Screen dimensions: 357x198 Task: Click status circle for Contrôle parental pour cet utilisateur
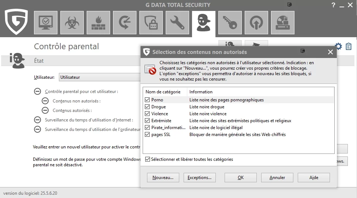[x=37, y=92]
